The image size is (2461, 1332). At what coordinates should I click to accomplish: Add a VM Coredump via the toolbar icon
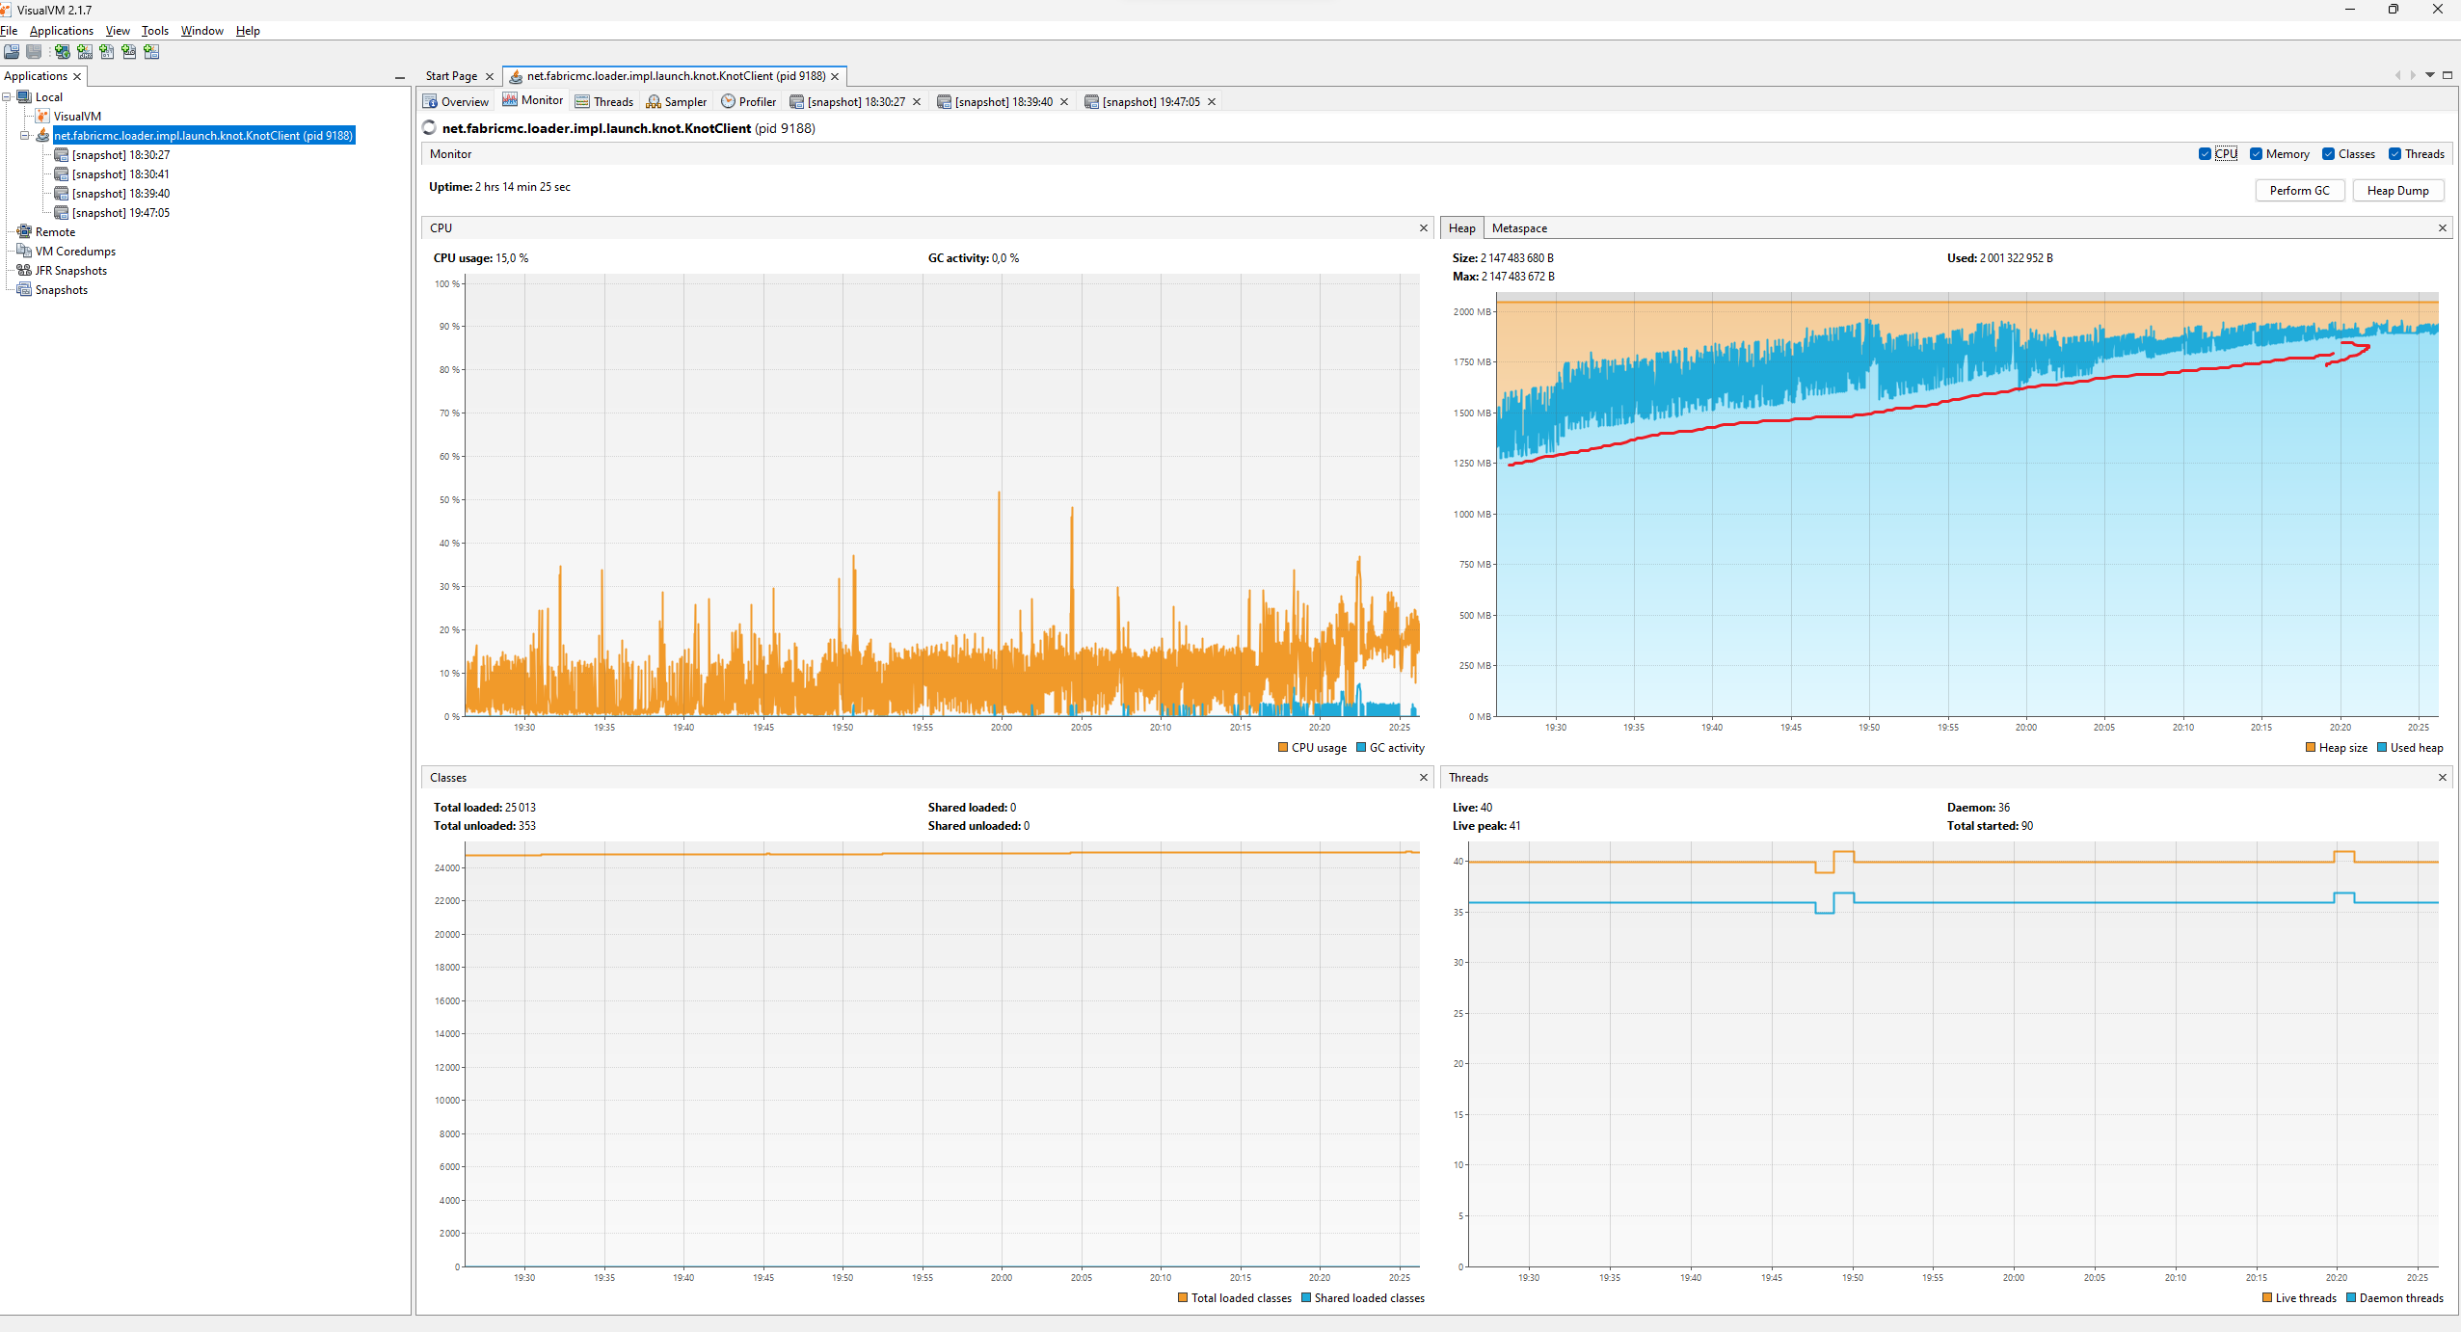point(107,51)
